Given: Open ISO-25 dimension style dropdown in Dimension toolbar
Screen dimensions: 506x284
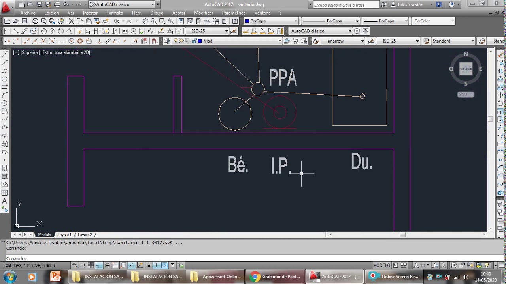Looking at the screenshot, I should tap(207, 31).
